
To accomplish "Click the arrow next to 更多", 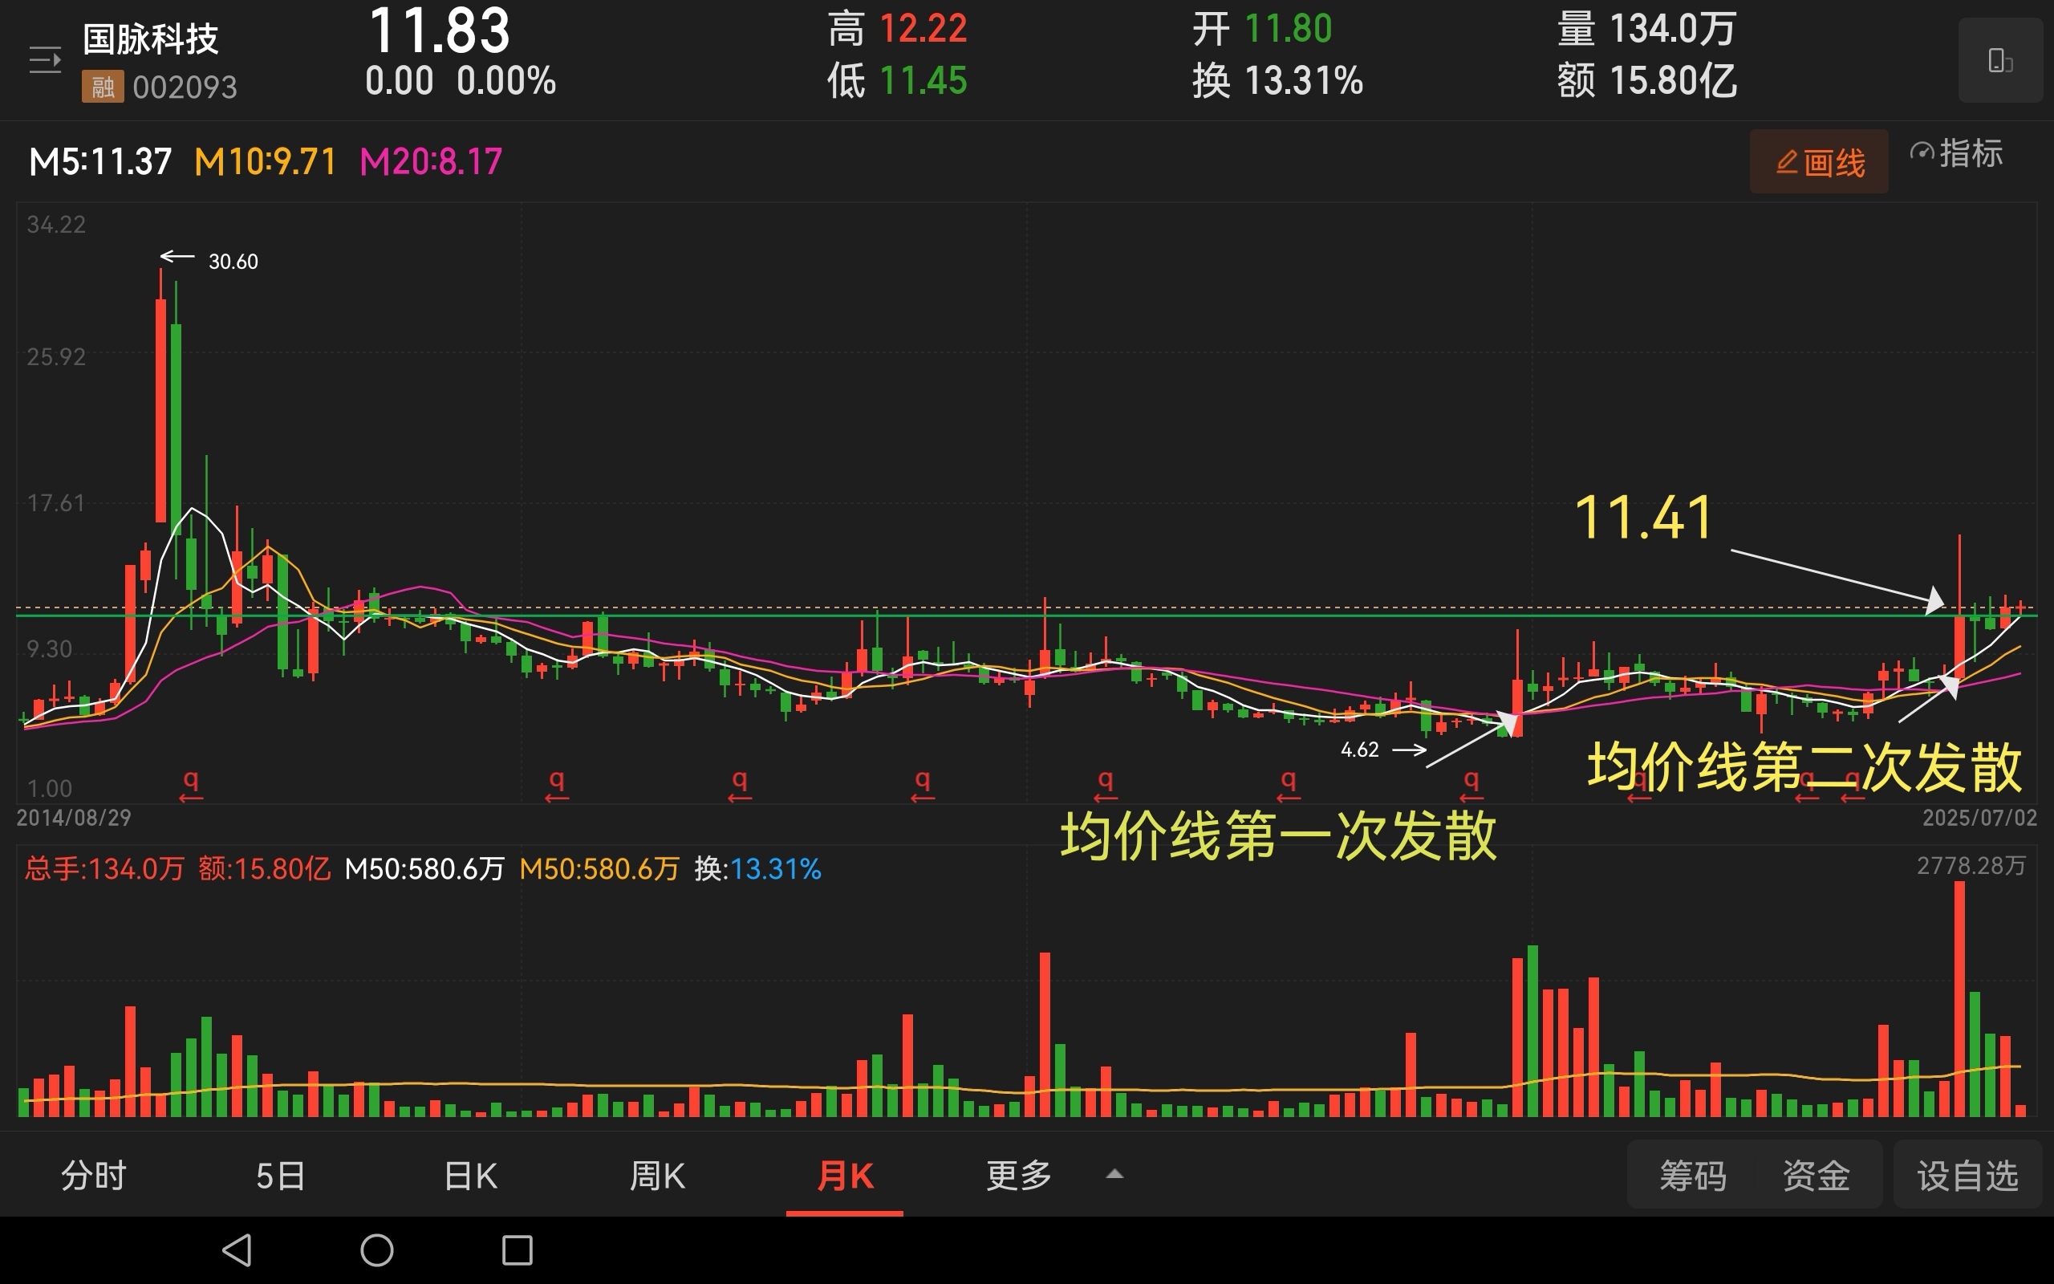I will click(1114, 1174).
